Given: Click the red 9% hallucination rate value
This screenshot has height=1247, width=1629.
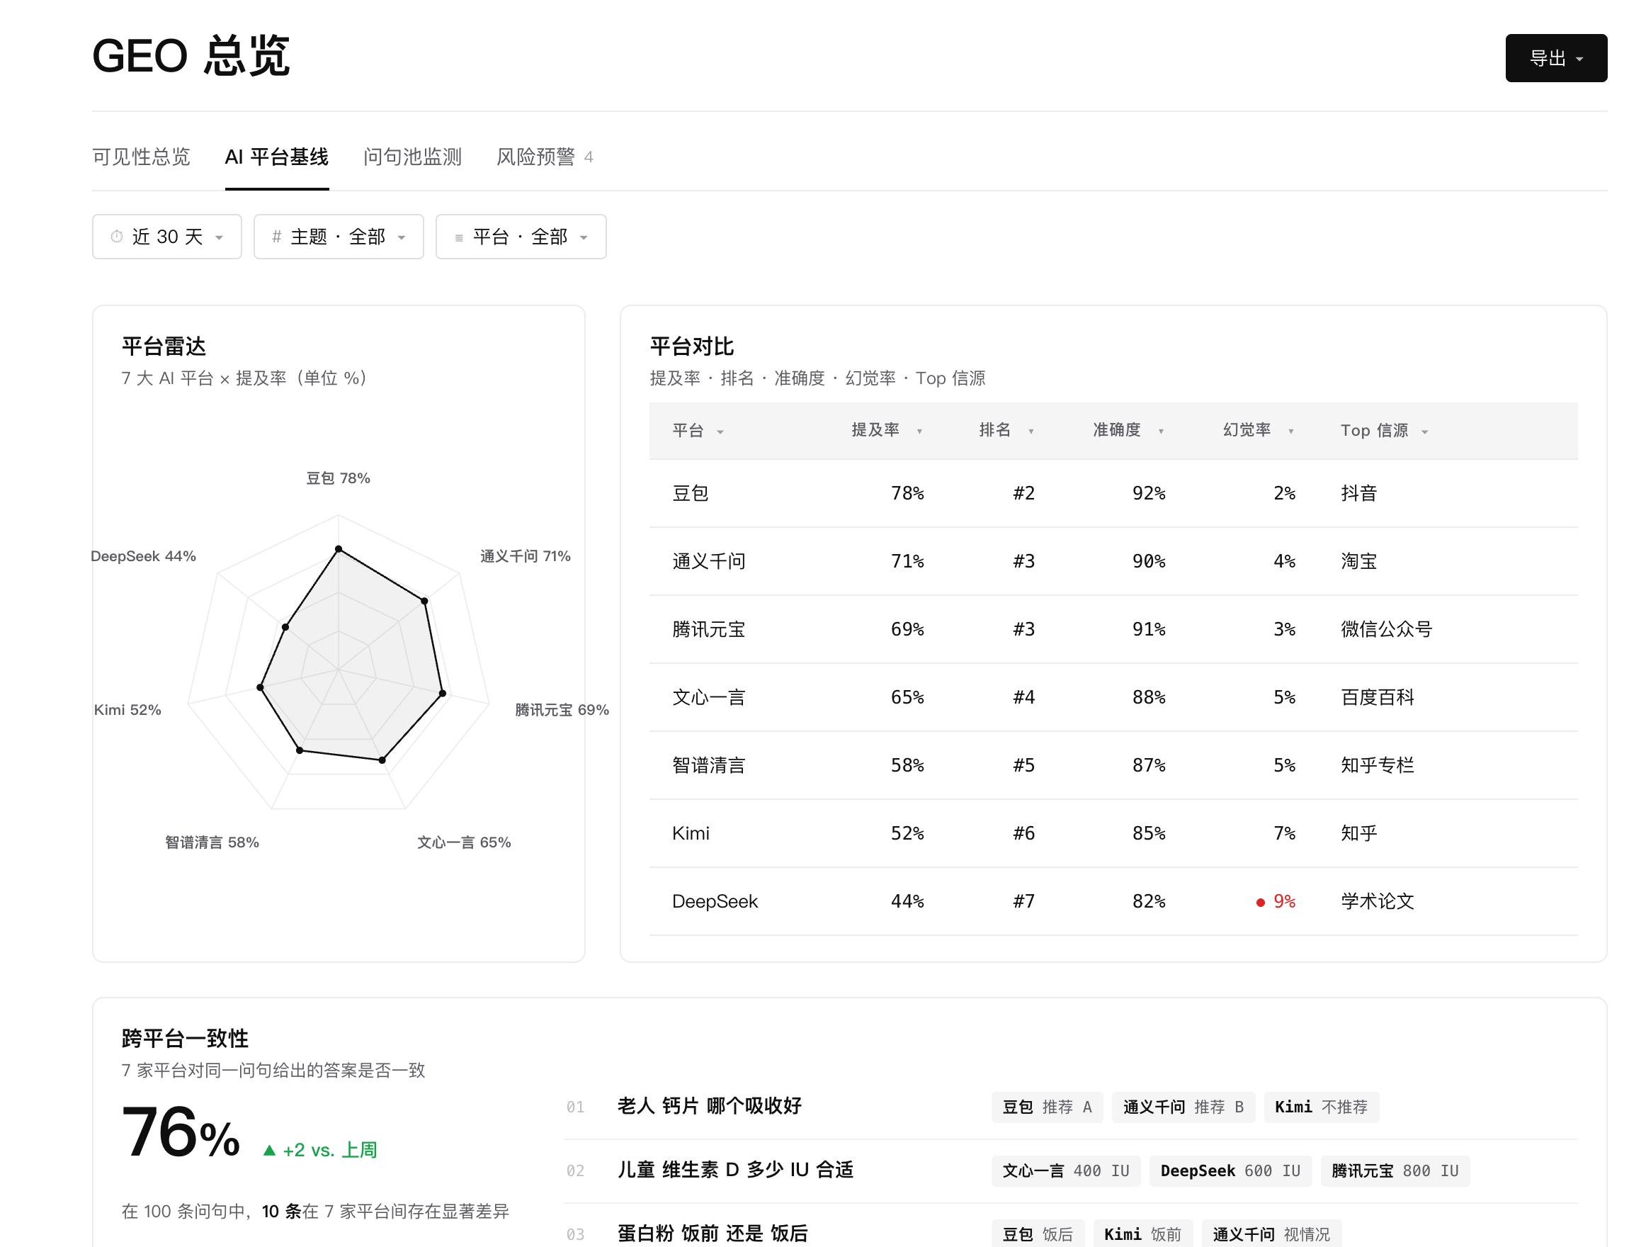Looking at the screenshot, I should (1284, 901).
